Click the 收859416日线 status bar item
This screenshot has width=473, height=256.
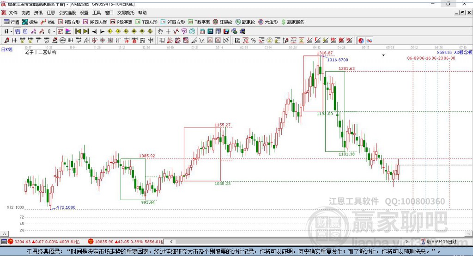coord(439,242)
